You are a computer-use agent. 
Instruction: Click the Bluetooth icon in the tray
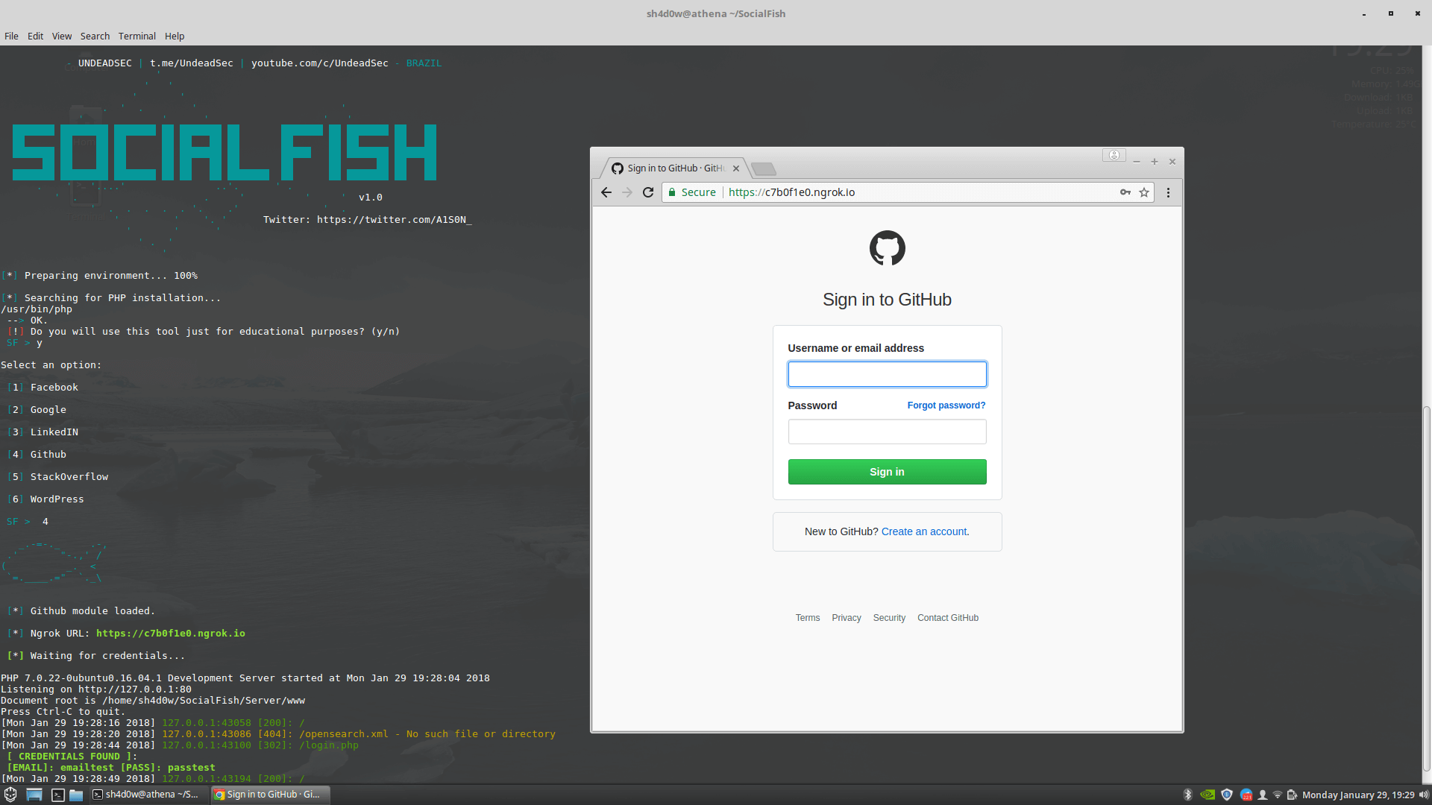1187,795
